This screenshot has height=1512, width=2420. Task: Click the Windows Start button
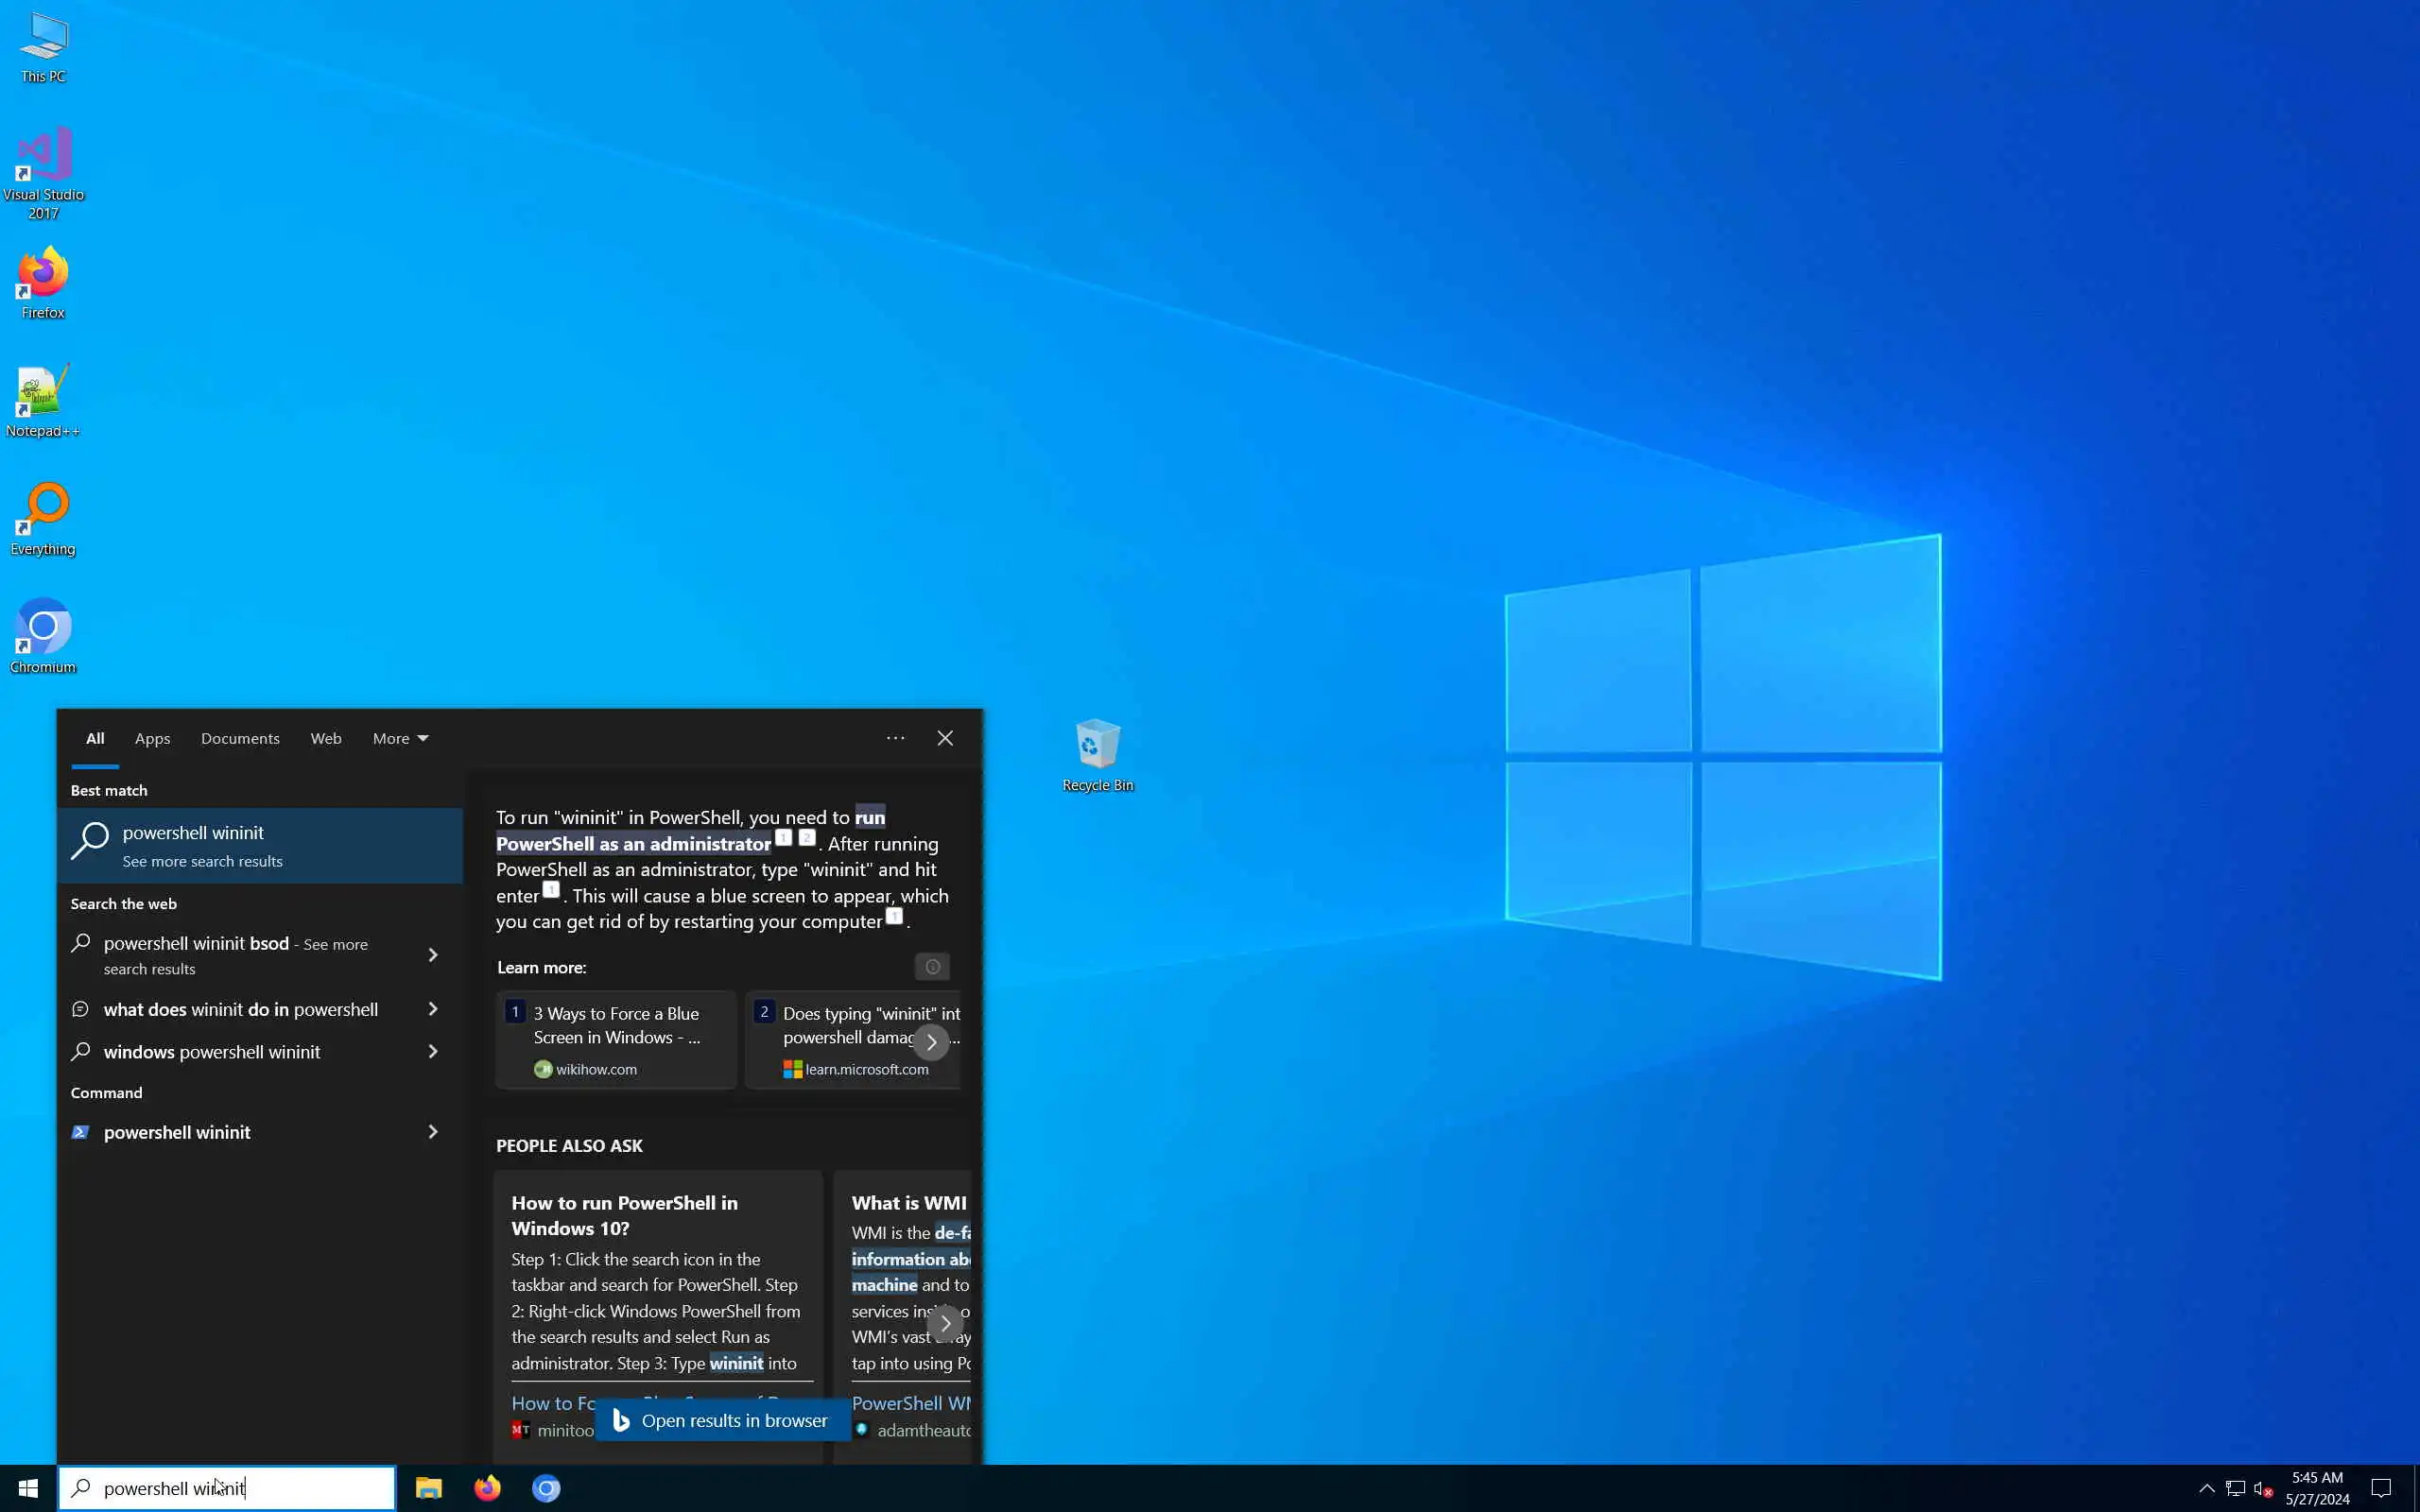[x=28, y=1488]
